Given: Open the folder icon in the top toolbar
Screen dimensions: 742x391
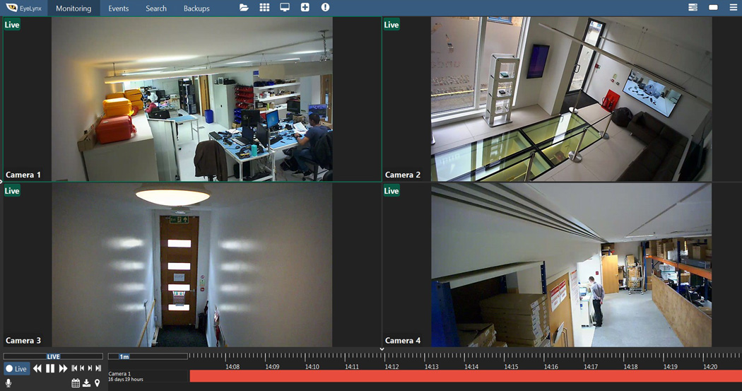Looking at the screenshot, I should pos(244,8).
